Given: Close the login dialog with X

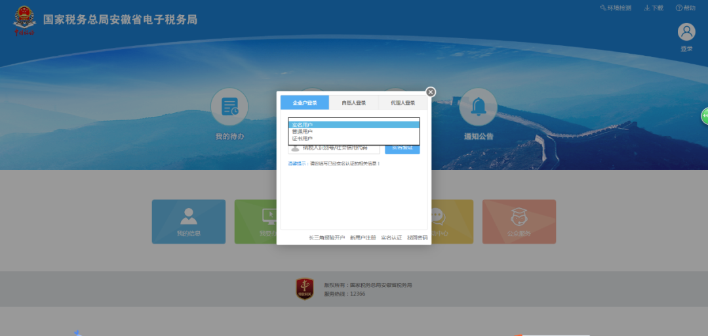Looking at the screenshot, I should 431,93.
